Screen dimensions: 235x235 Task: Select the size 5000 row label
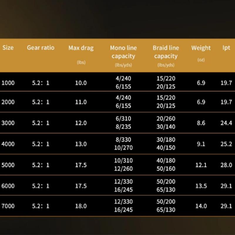point(8,165)
